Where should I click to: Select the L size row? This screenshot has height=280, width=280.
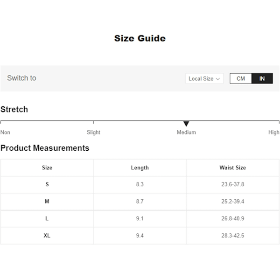[140, 218]
